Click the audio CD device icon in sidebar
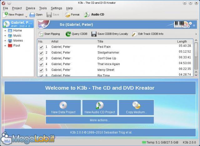 [7, 24]
